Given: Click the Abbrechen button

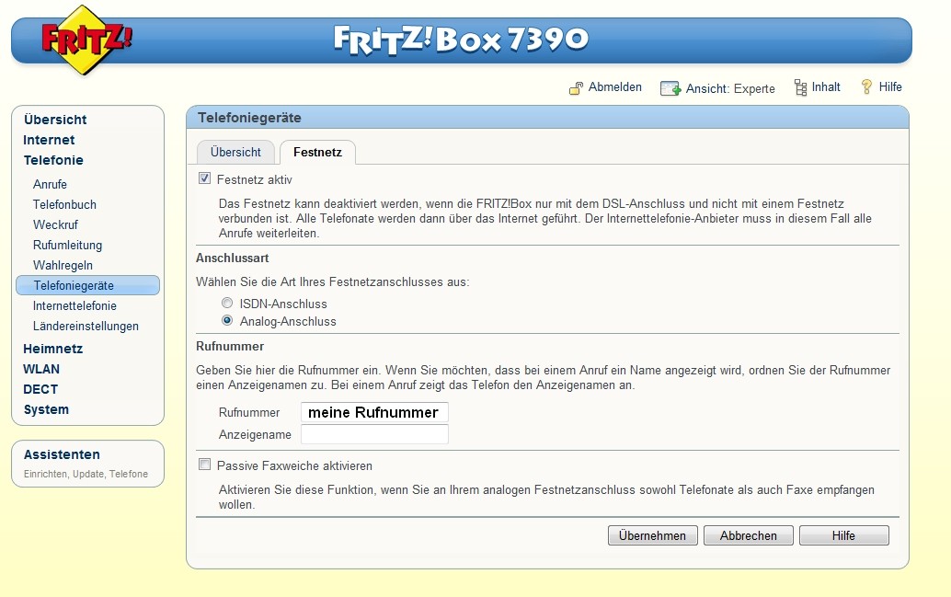Looking at the screenshot, I should point(748,535).
